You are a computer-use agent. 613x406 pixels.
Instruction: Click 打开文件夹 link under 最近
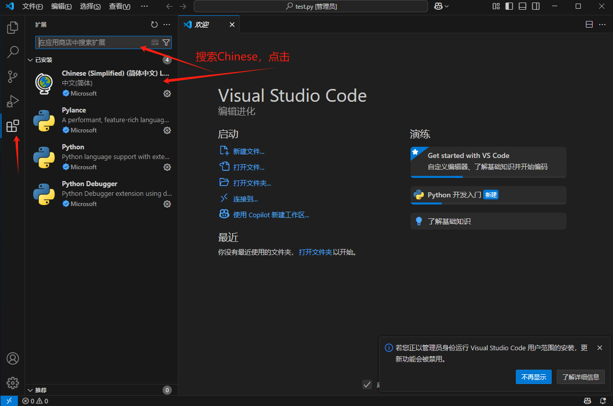pos(315,252)
